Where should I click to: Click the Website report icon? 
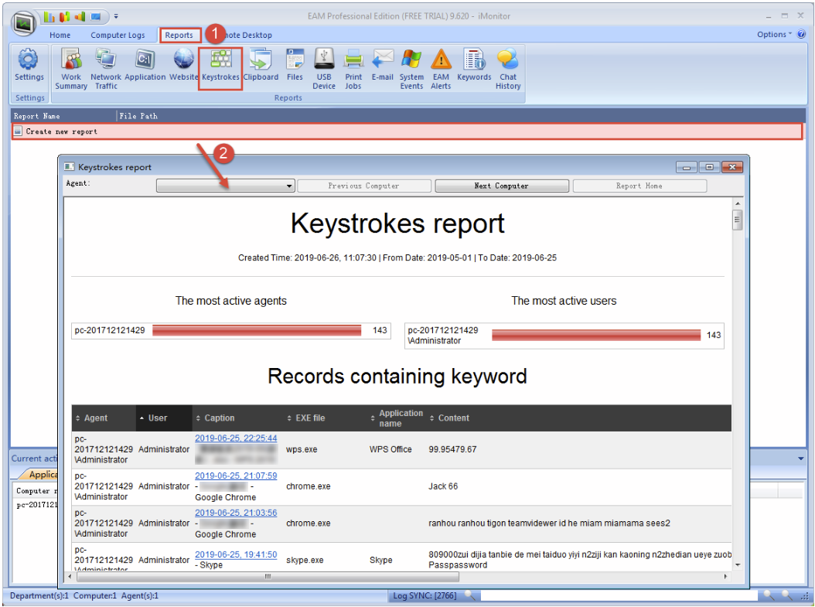pos(184,68)
